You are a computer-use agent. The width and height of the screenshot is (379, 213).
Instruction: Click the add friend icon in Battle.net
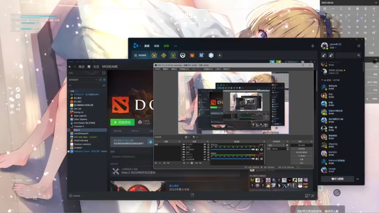324,55
